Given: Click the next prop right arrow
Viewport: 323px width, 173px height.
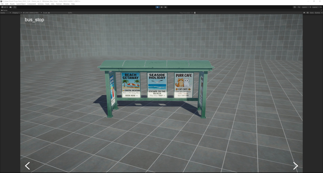Looking at the screenshot, I should 296,166.
